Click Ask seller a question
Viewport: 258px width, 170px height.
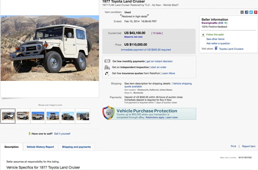click(x=218, y=43)
